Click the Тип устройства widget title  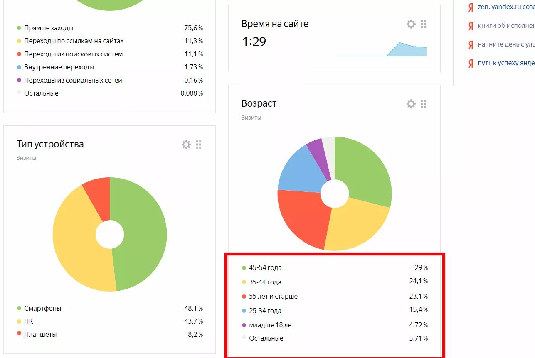(x=50, y=144)
